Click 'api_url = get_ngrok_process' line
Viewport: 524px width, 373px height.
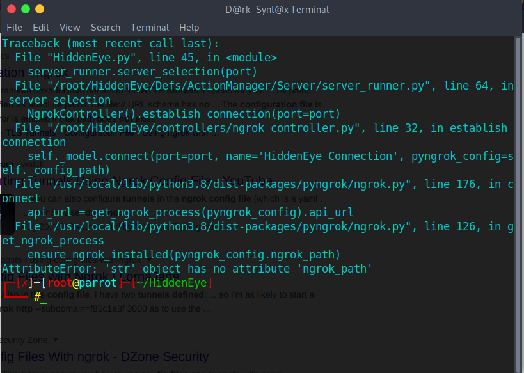pos(190,212)
